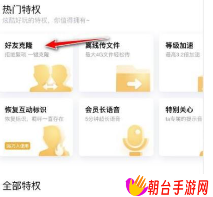This screenshot has width=213, height=197.
Task: Tap the two-people clone icon
Action: (x=51, y=78)
